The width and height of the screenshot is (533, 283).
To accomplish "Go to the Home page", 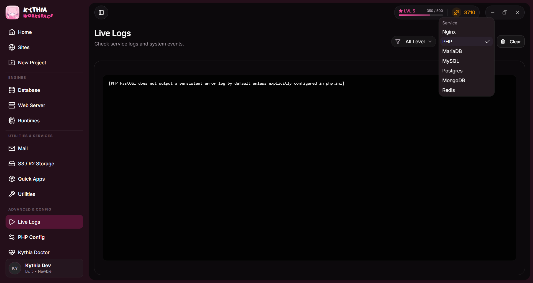I will (44, 32).
